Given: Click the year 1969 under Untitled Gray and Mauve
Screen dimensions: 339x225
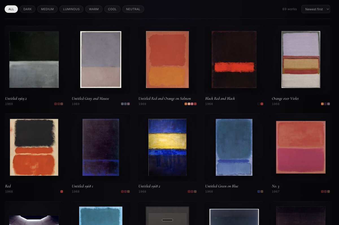Looking at the screenshot, I should click(76, 104).
